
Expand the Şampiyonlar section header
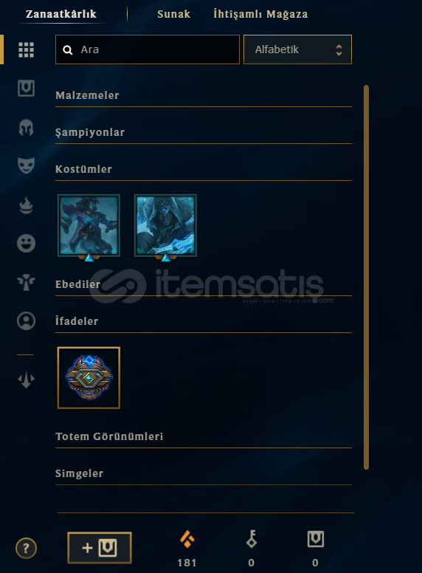click(204, 133)
